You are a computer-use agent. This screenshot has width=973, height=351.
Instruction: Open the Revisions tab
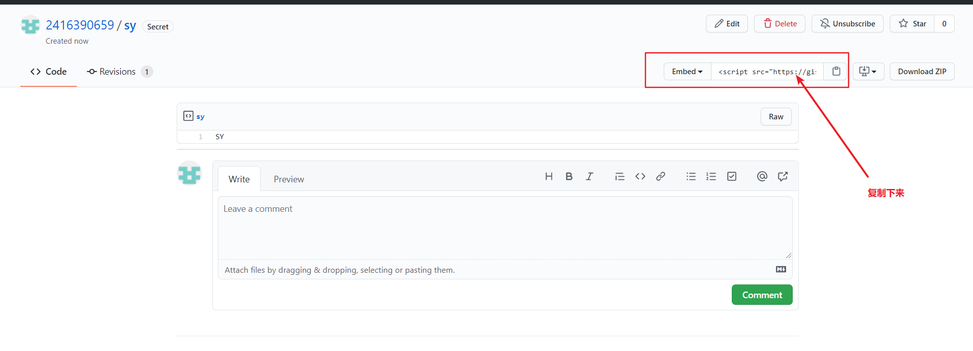tap(119, 72)
